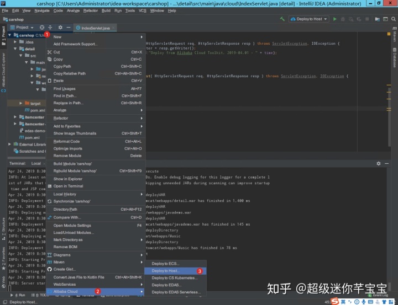The image size is (398, 305).
Task: Choose New in the context menu
Action: 96,37
